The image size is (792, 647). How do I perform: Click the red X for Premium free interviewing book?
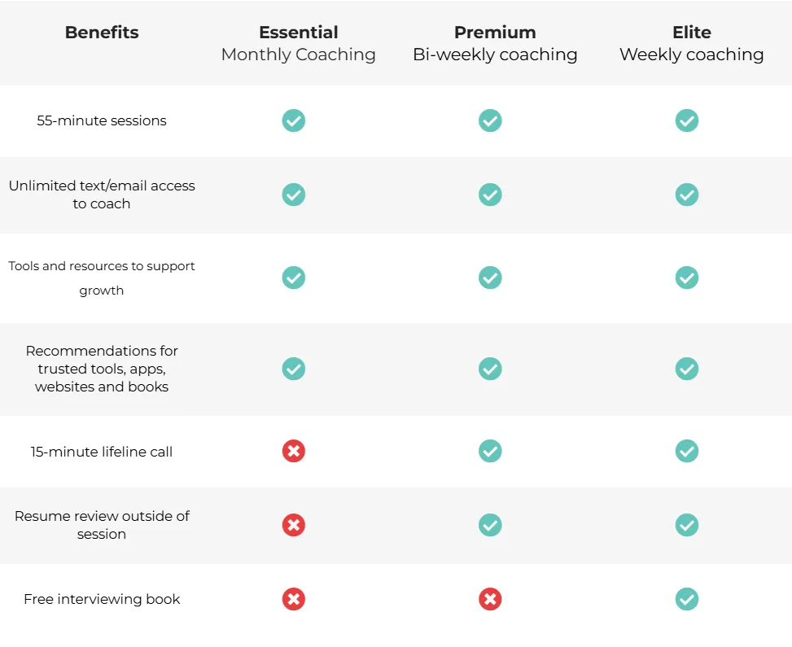click(x=490, y=599)
